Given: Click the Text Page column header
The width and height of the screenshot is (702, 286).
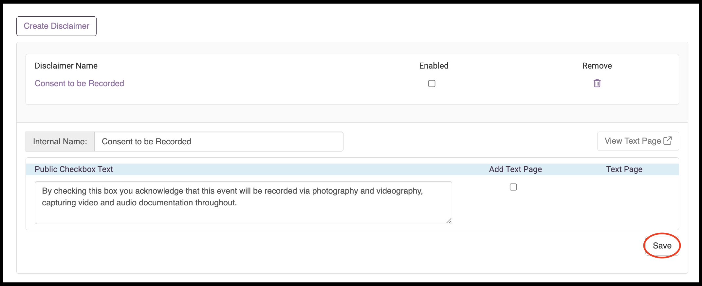Looking at the screenshot, I should coord(624,169).
